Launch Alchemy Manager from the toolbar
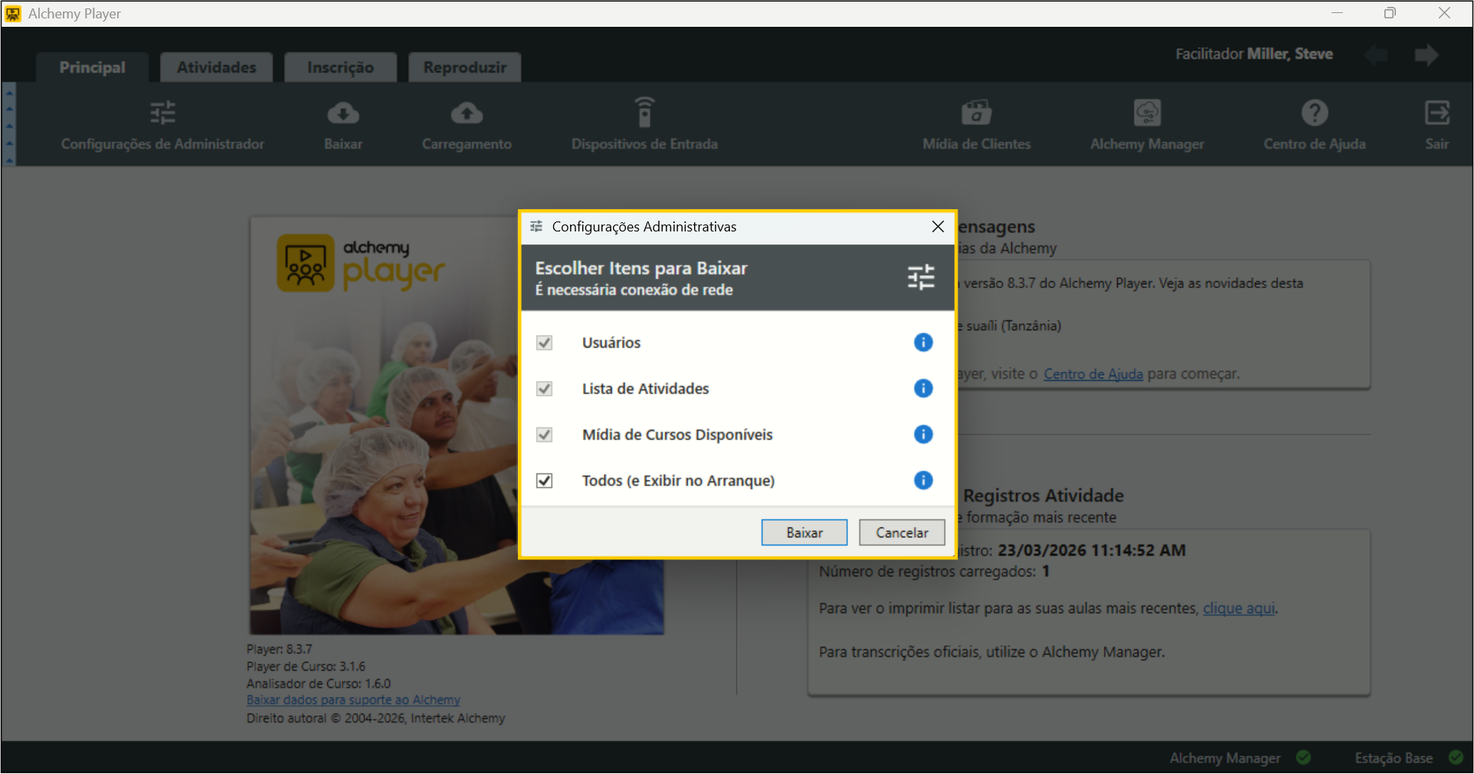The image size is (1474, 774). click(1147, 113)
